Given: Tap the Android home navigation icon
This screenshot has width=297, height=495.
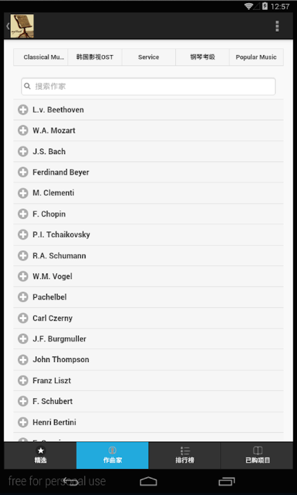Looking at the screenshot, I should 148,481.
